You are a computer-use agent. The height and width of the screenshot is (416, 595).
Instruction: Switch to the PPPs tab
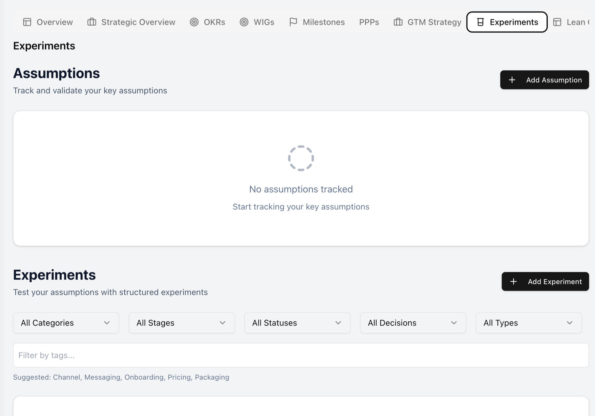(369, 22)
